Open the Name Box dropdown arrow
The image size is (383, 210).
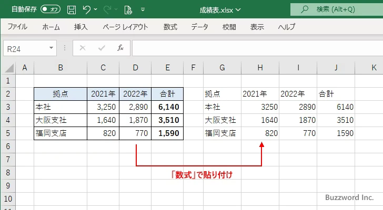[x=52, y=48]
